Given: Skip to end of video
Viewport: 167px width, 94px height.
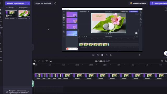Looking at the screenshot, I should point(111,55).
